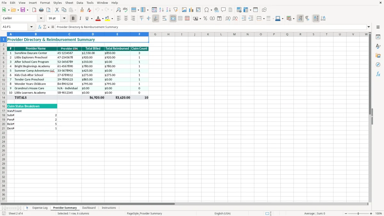
Task: Click column header G
Action: pos(155,34)
